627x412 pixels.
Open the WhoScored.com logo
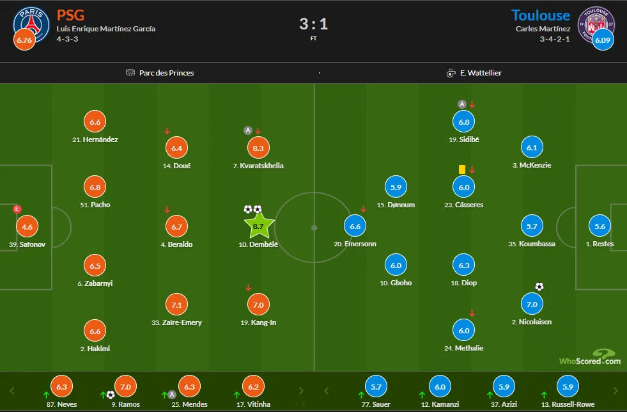point(589,358)
